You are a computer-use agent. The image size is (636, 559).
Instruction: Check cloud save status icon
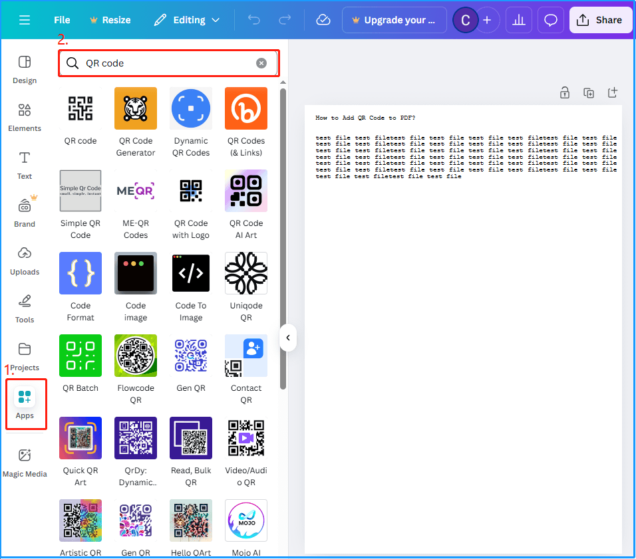coord(323,19)
